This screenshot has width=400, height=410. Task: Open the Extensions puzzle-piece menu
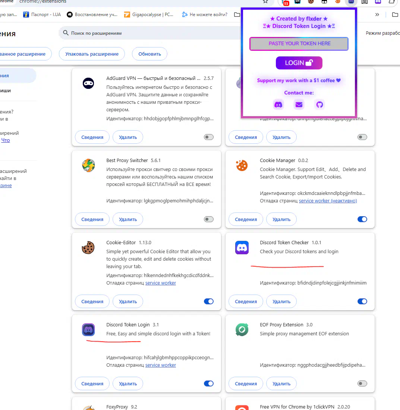click(392, 1)
